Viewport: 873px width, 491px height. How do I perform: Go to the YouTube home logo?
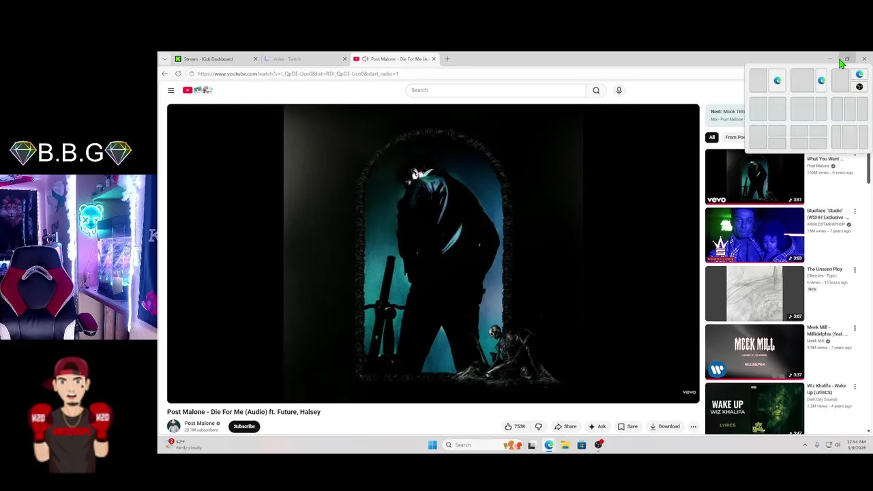(x=198, y=90)
